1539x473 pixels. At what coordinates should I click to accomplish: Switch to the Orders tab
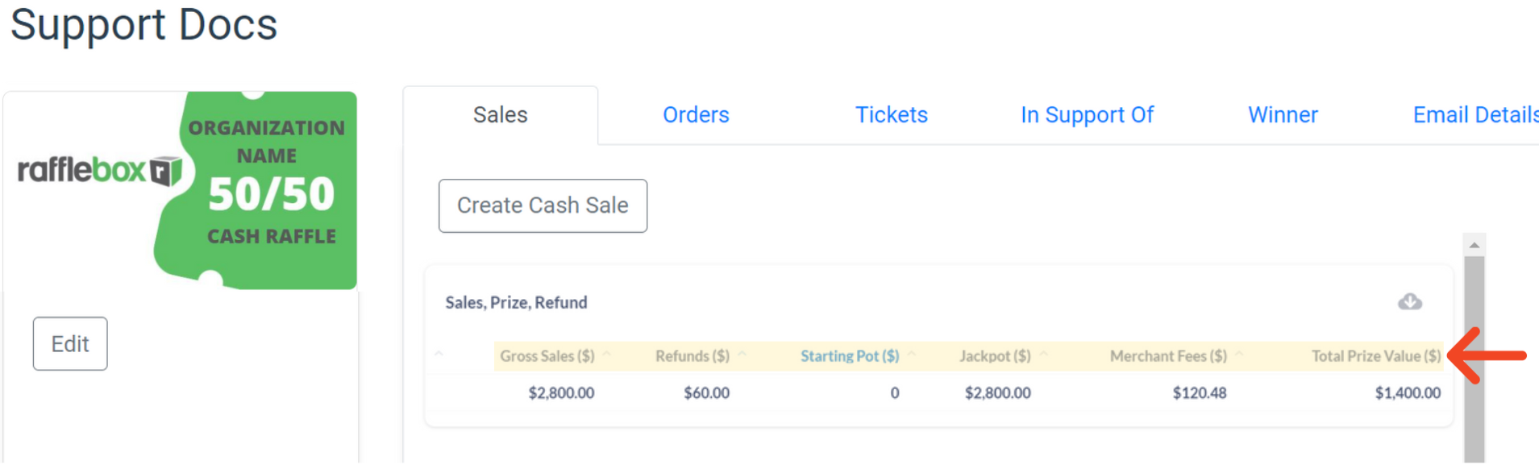(x=696, y=115)
